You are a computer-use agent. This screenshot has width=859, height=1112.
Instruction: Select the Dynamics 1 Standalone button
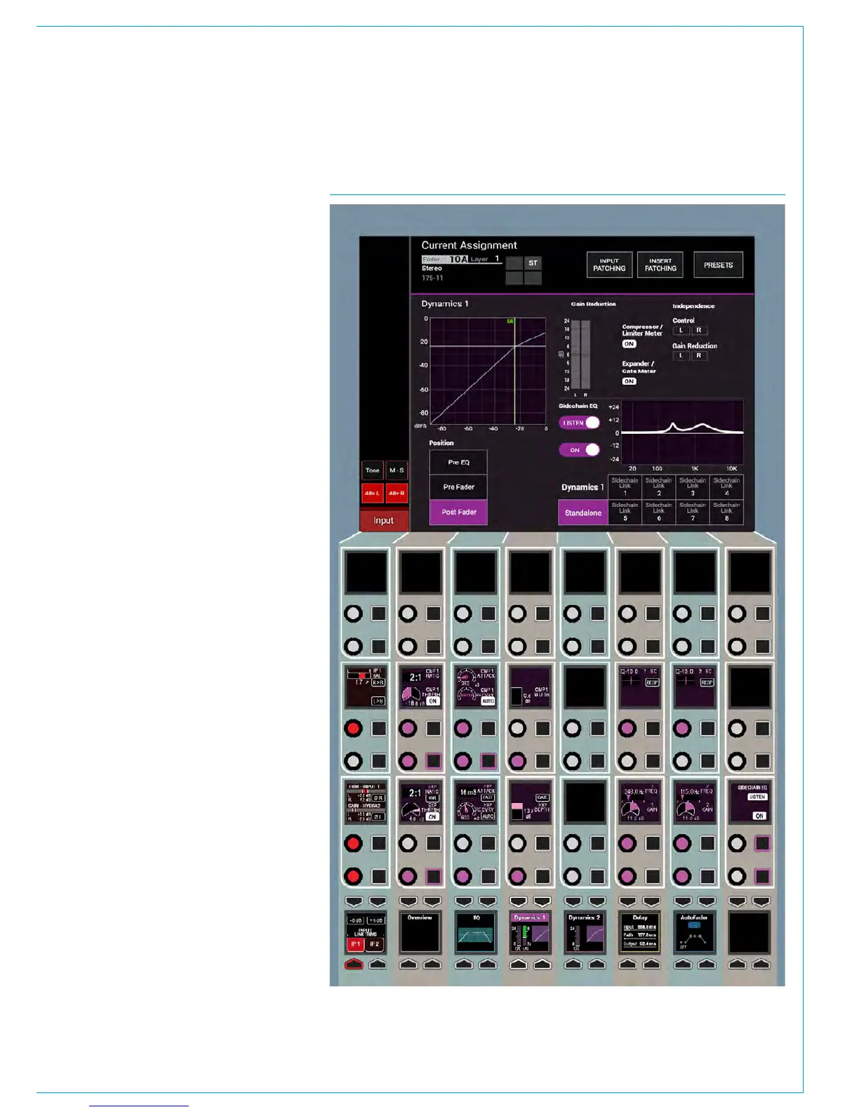(583, 513)
